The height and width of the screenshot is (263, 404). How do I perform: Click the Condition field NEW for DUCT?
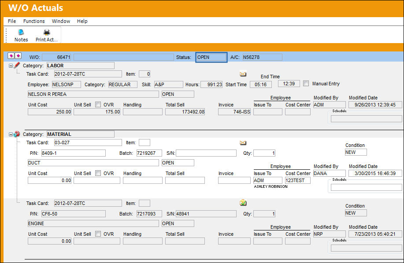[x=356, y=152]
